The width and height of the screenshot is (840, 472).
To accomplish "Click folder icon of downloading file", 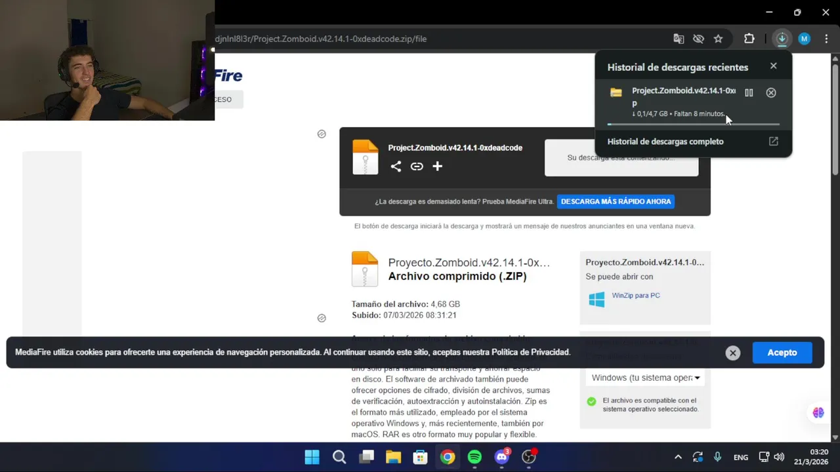I will click(616, 93).
